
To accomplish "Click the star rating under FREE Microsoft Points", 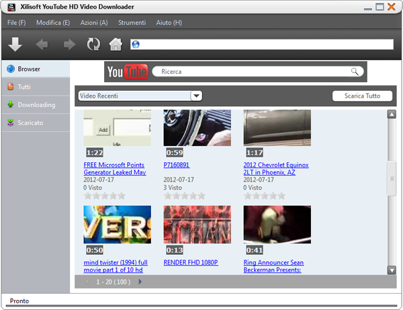I will (105, 196).
